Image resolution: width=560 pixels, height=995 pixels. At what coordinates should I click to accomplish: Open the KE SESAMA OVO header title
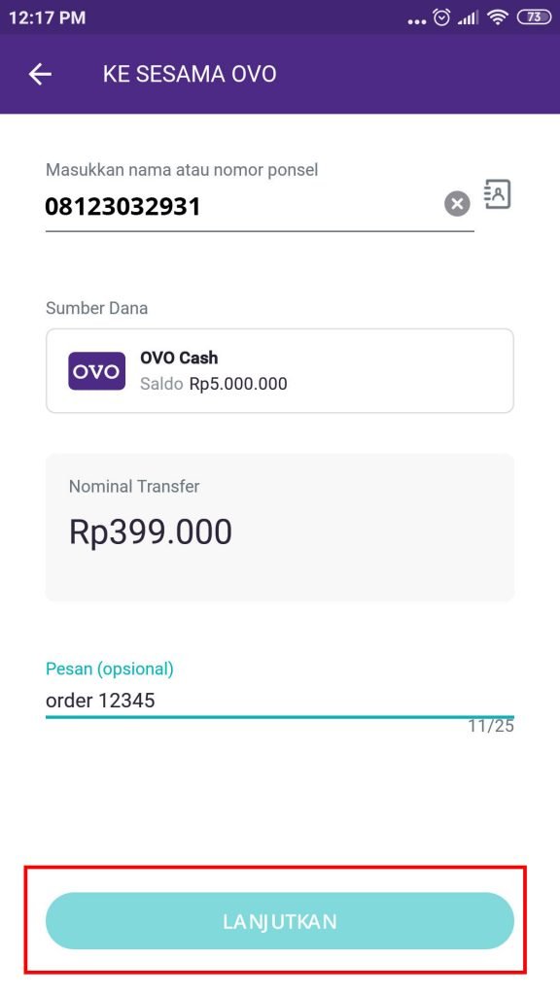pyautogui.click(x=191, y=74)
